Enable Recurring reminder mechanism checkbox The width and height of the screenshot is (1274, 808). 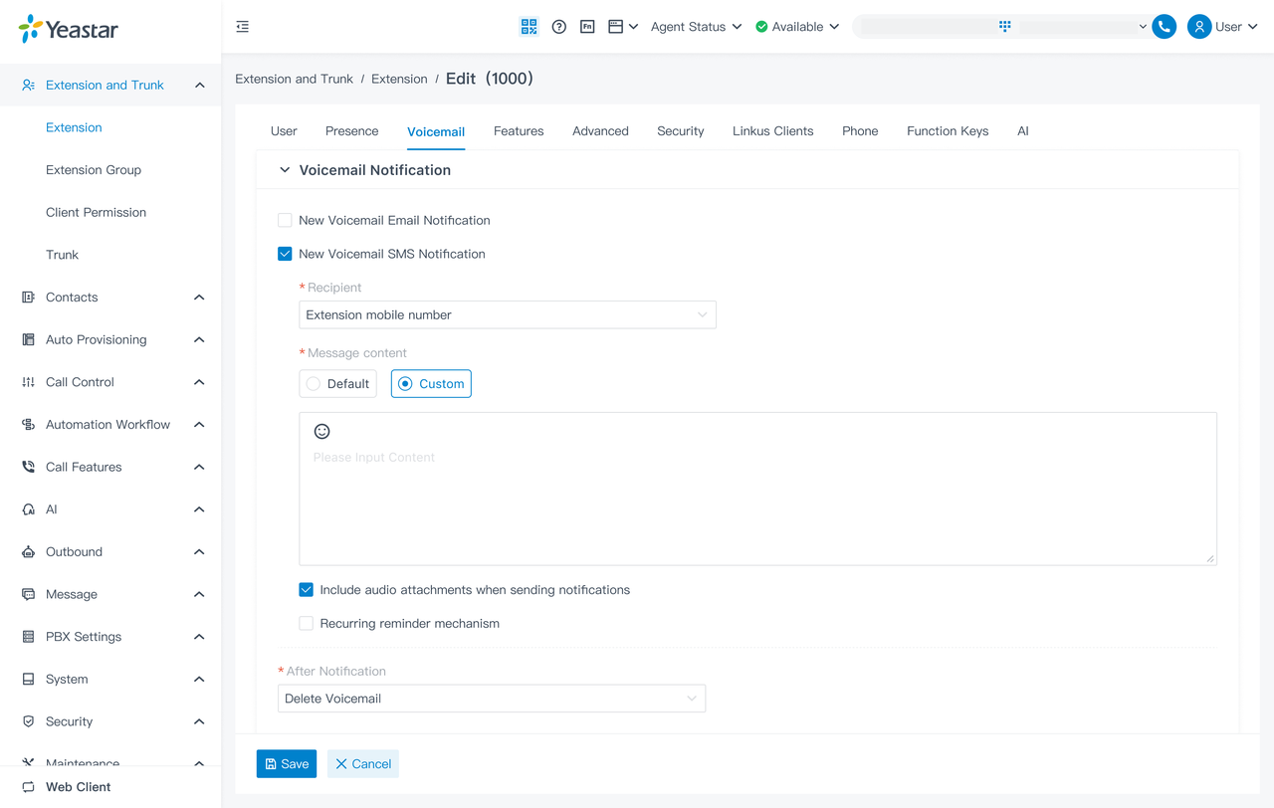tap(306, 624)
